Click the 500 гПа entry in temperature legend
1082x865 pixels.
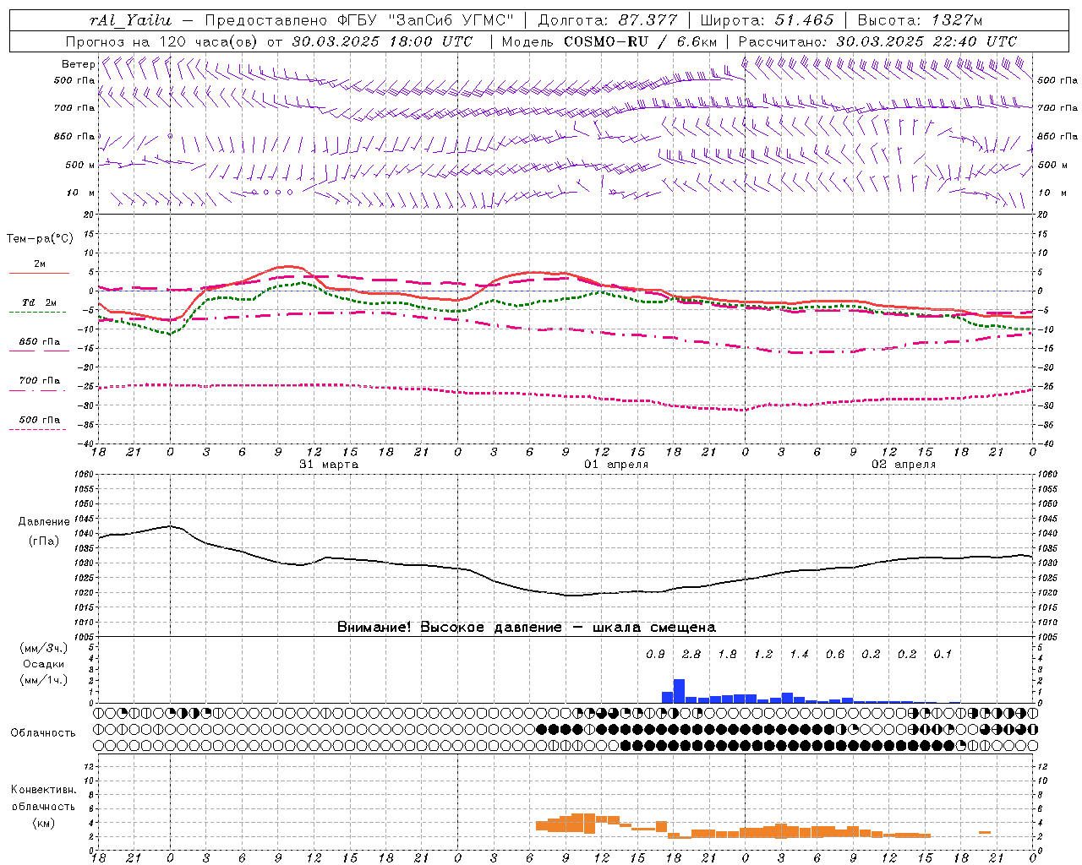40,419
